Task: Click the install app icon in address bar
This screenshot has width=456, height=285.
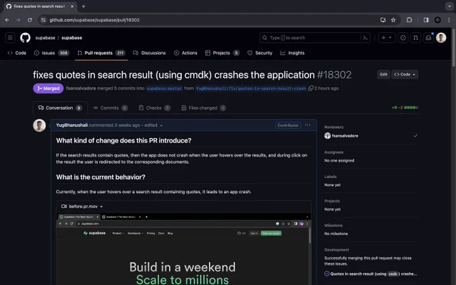Action: 383,19
